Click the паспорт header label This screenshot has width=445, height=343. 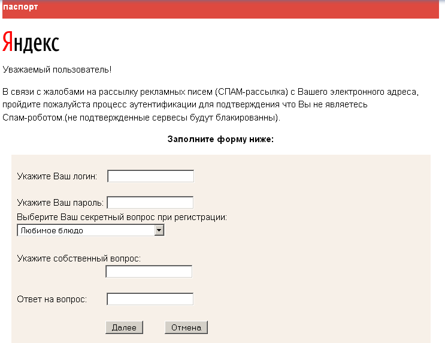[x=20, y=7]
